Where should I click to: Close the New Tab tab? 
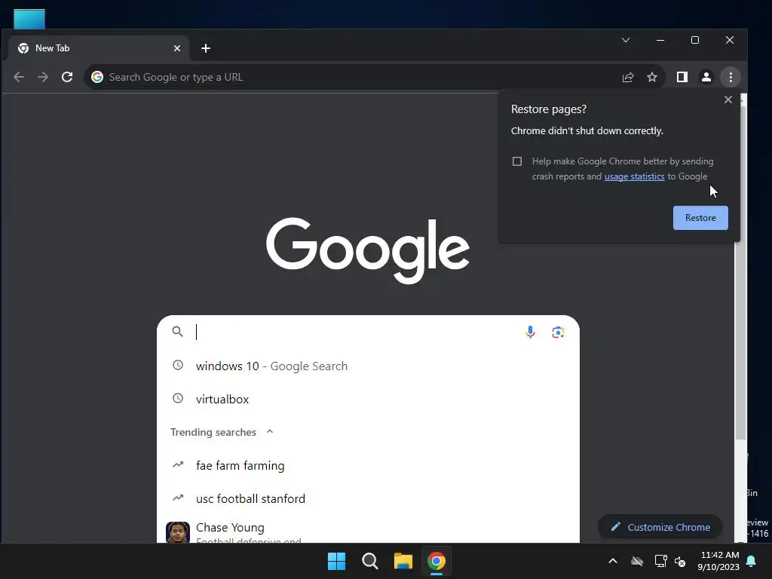[x=177, y=48]
